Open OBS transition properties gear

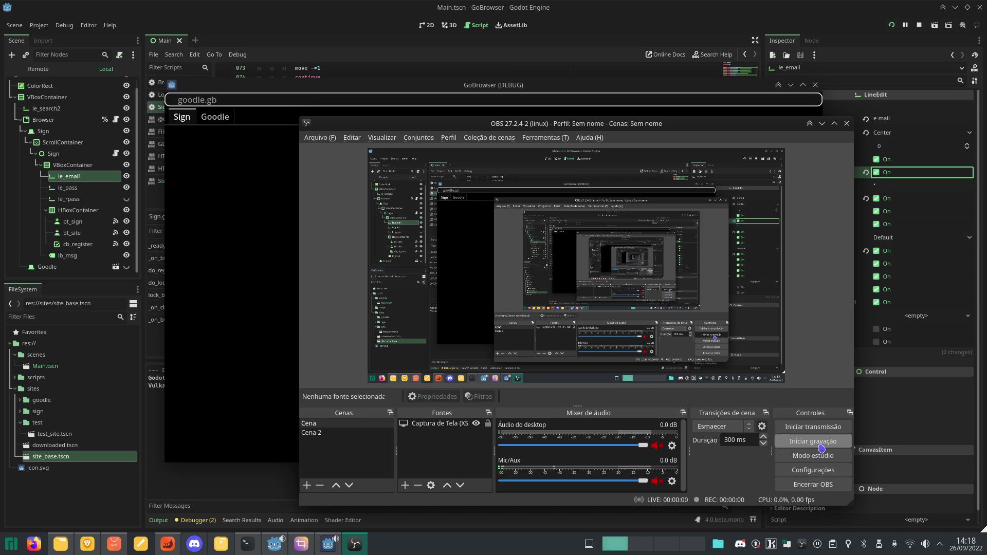click(762, 427)
